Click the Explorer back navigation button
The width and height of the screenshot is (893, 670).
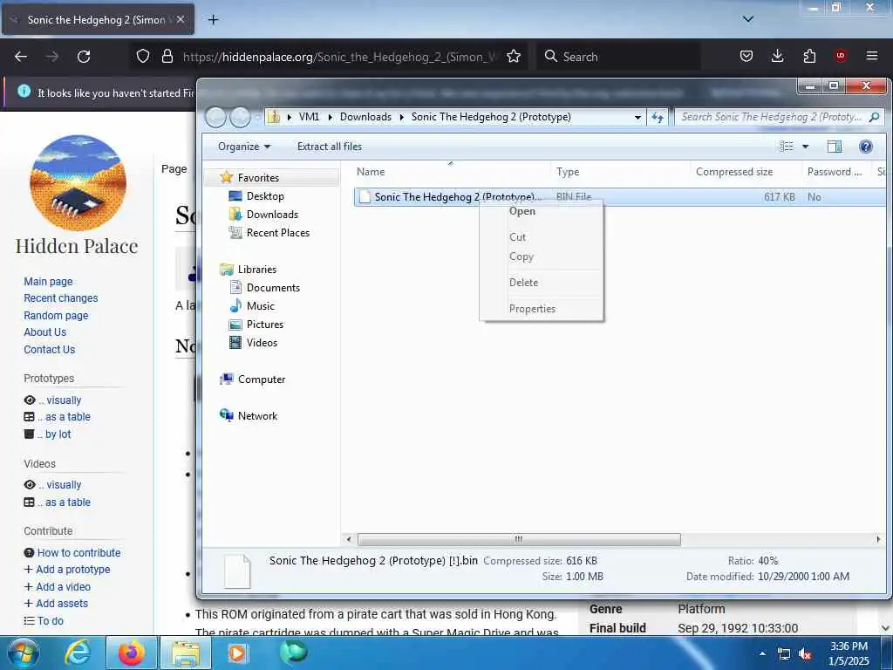[x=216, y=118]
